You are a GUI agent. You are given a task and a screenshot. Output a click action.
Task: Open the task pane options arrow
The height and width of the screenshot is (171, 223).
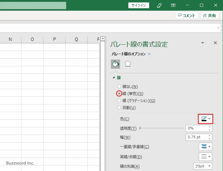(203, 43)
